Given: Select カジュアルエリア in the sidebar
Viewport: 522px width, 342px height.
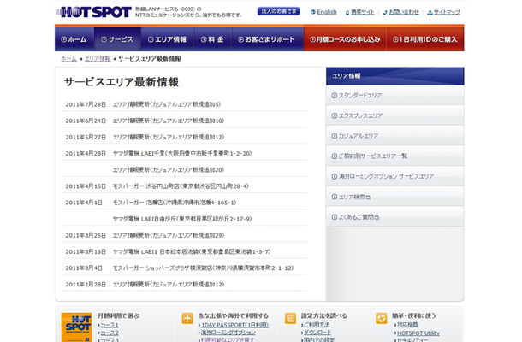Looking at the screenshot, I should [394, 136].
